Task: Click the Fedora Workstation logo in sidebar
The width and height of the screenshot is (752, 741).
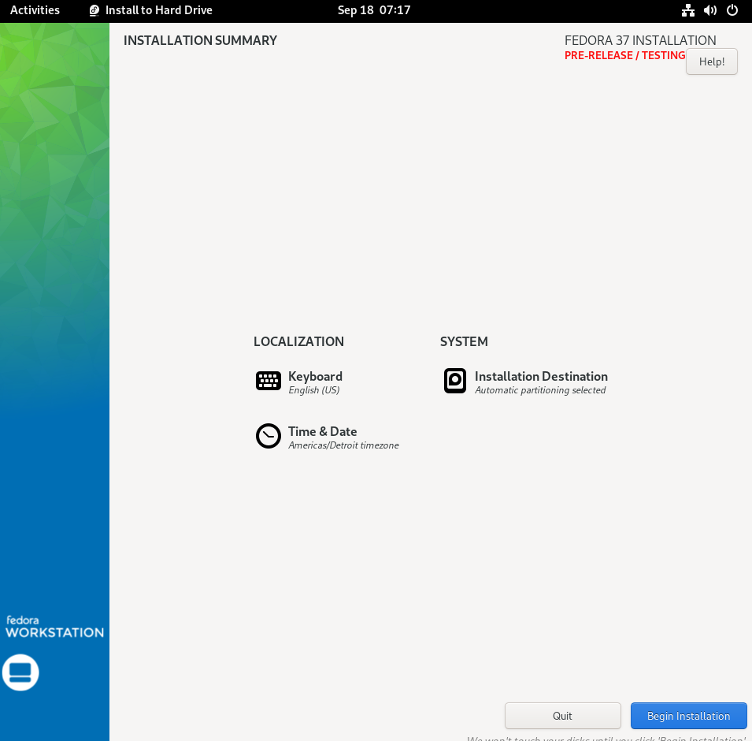Action: click(x=54, y=625)
